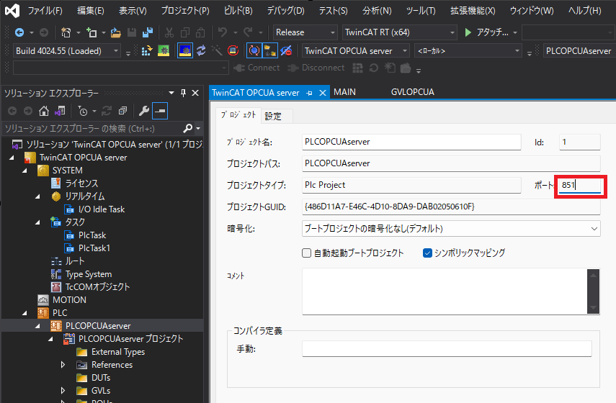Click the Activate Configuration icon
Image resolution: width=616 pixels, height=403 pixels.
[146, 50]
